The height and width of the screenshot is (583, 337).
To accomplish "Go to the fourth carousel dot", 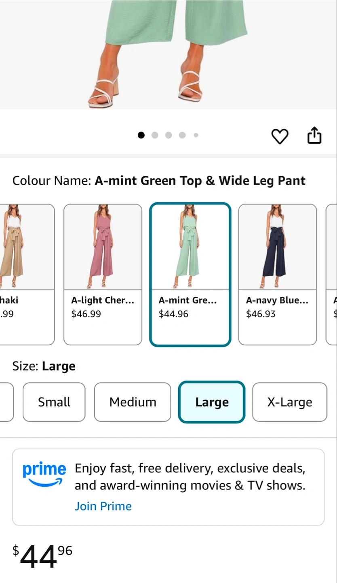I will coord(182,135).
